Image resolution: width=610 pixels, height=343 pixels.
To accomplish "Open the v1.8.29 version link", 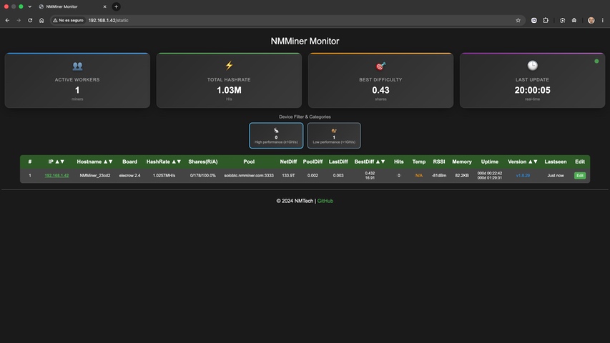I will point(523,175).
